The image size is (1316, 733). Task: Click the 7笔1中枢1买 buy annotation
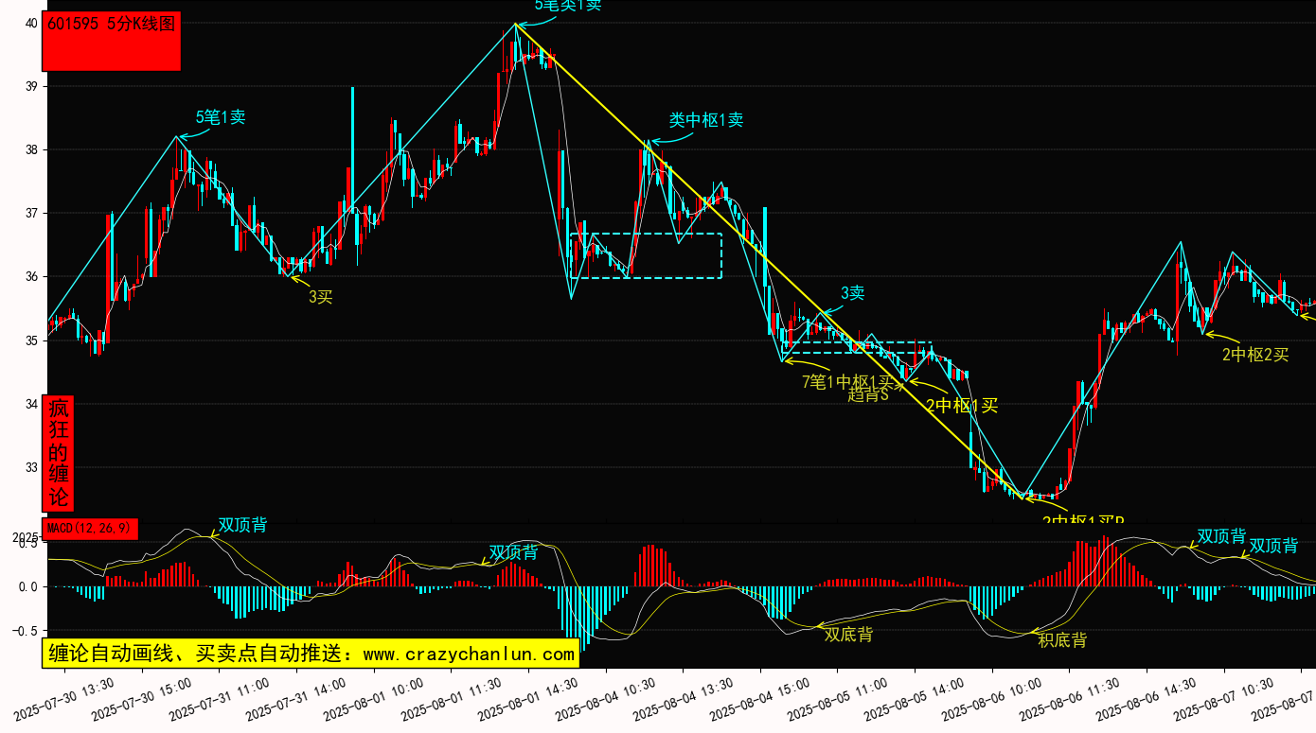tap(847, 381)
